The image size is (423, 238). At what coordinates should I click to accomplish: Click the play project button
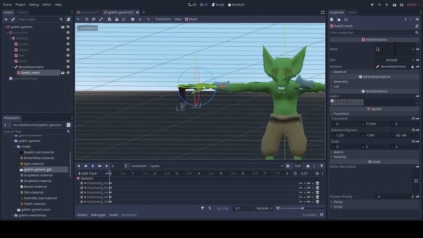click(x=372, y=5)
